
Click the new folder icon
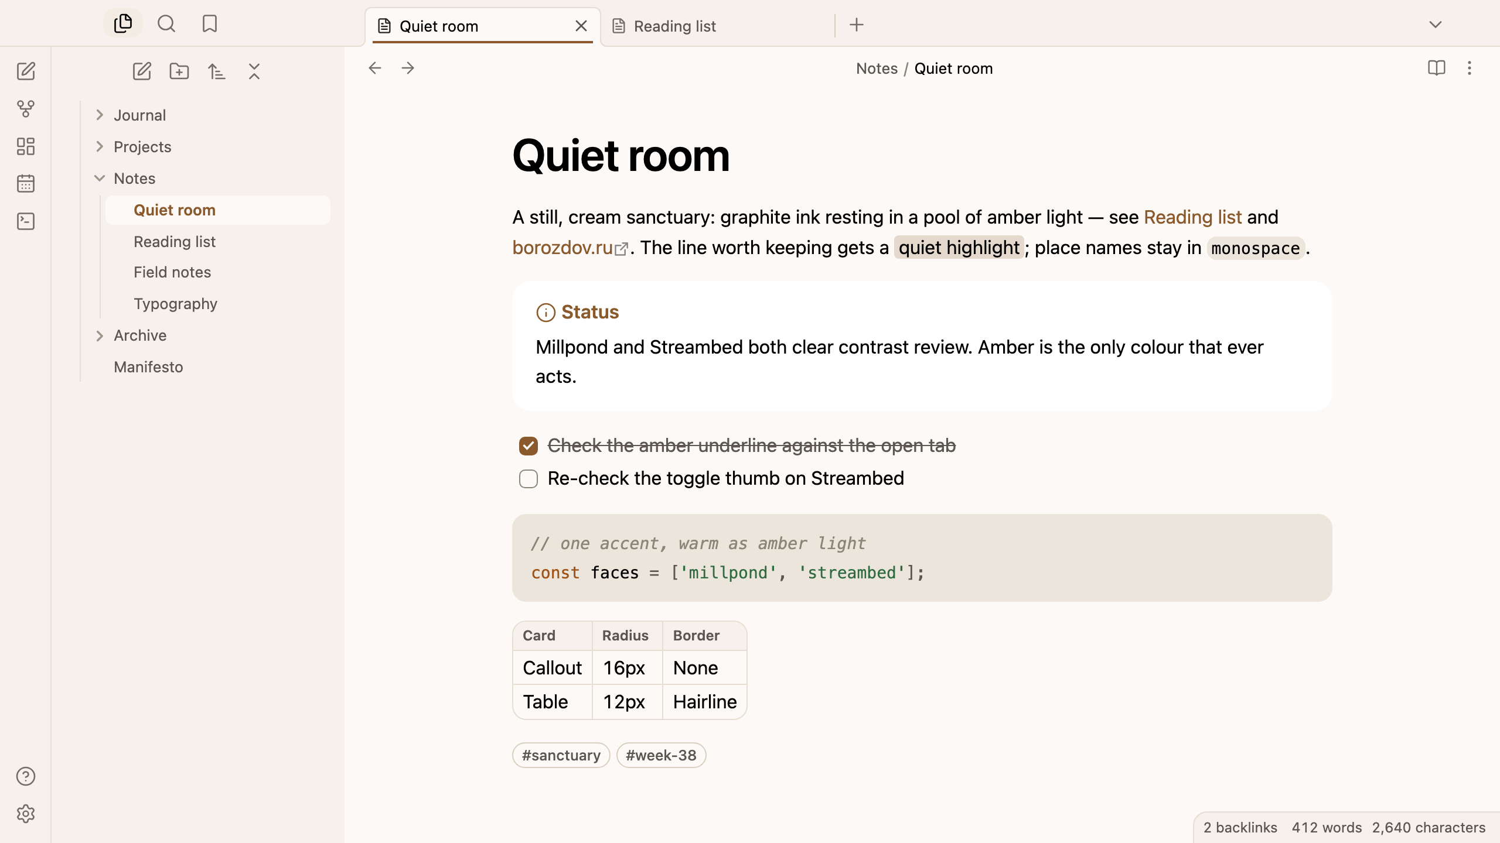pyautogui.click(x=179, y=71)
